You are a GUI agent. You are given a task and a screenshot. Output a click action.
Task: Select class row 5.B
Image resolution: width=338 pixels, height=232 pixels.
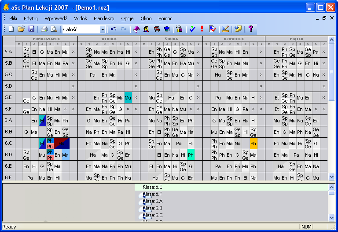(x=9, y=63)
